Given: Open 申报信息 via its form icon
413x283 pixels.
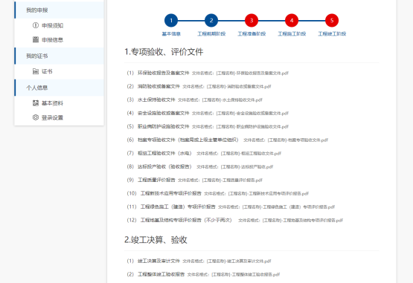Looking at the screenshot, I should coord(36,39).
